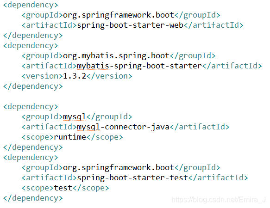Click the scope value runtime
The image size is (270, 208).
coord(70,137)
